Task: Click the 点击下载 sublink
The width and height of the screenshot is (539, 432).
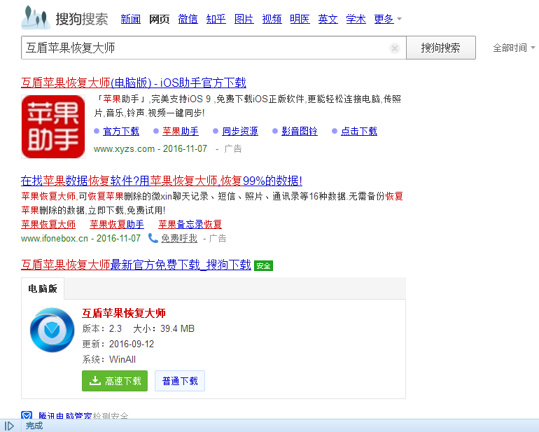Action: (359, 131)
